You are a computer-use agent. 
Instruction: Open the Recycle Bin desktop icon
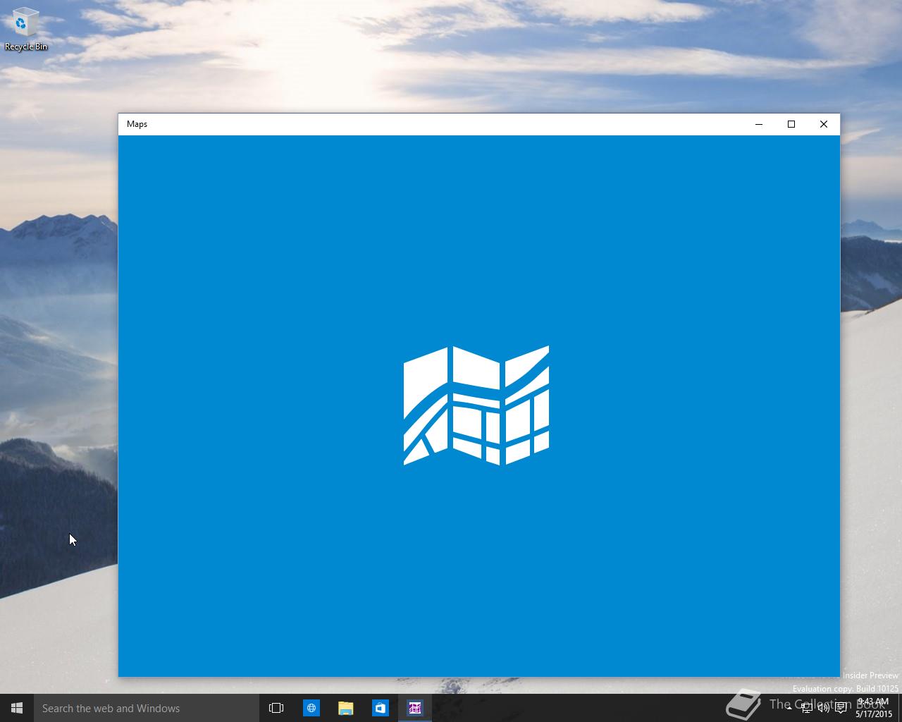pos(26,29)
